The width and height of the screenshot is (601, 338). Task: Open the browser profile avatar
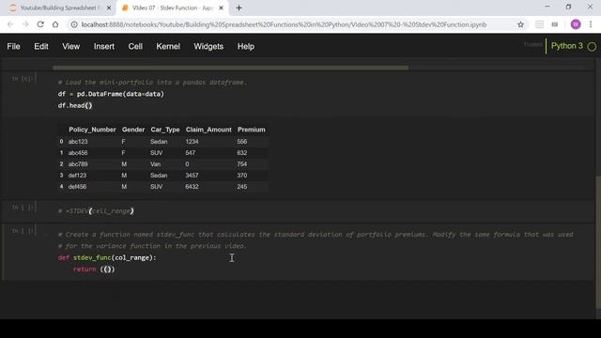click(576, 24)
